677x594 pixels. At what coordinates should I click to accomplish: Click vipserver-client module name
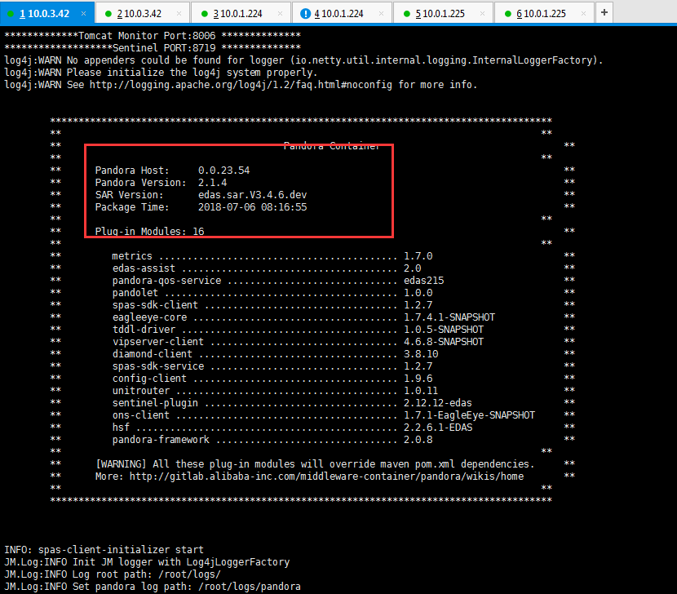158,342
